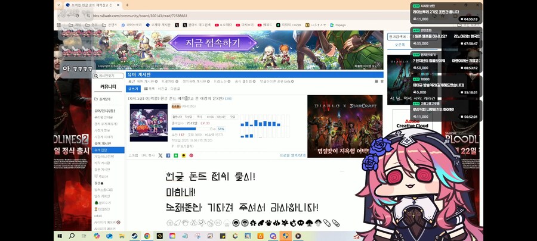The width and height of the screenshot is (537, 241).
Task: Share the post on KakaoTalk (yellow icon)
Action: pyautogui.click(x=184, y=155)
